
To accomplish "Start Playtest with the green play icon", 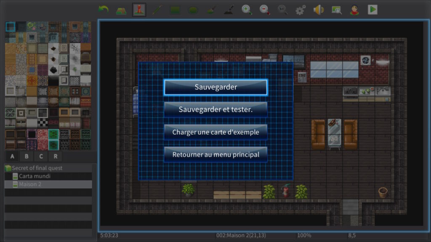I will pos(372,10).
